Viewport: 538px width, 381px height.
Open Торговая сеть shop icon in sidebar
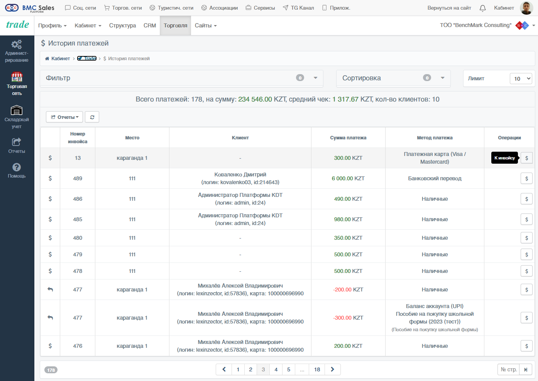17,77
